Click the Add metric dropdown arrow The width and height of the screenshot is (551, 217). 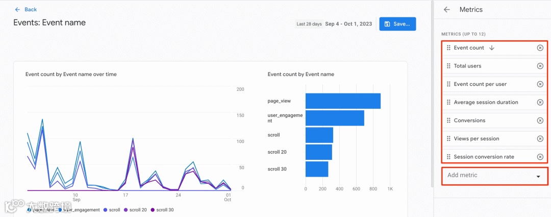click(x=538, y=177)
